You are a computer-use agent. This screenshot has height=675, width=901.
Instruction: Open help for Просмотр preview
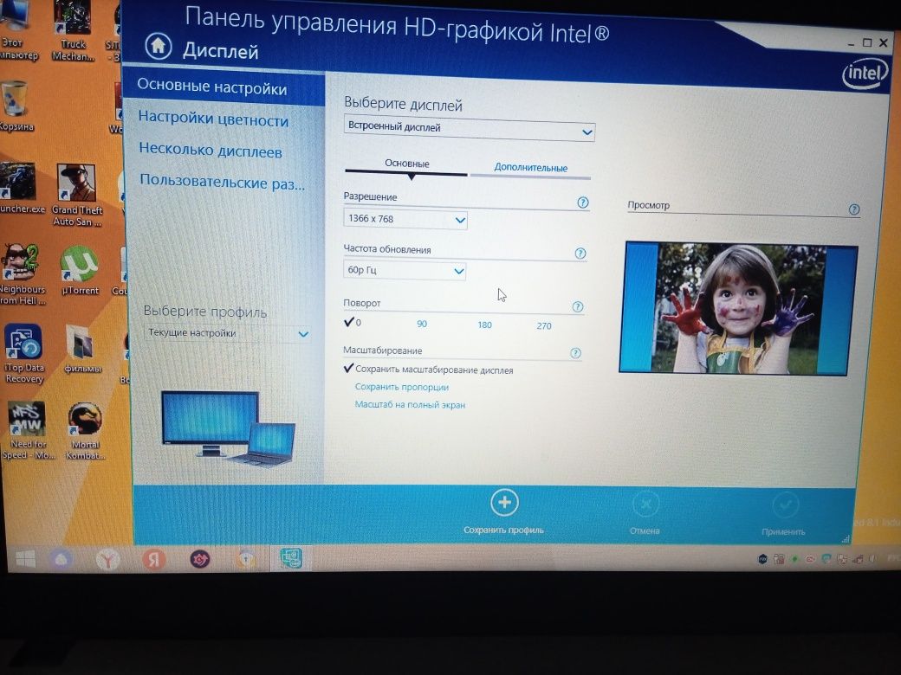854,209
